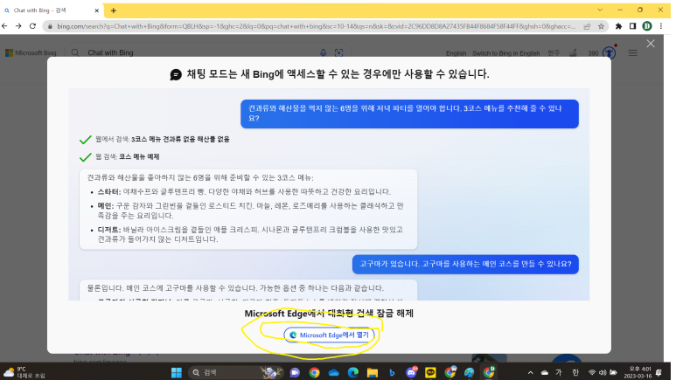
Task: Click the browser forward arrow
Action: 18,26
